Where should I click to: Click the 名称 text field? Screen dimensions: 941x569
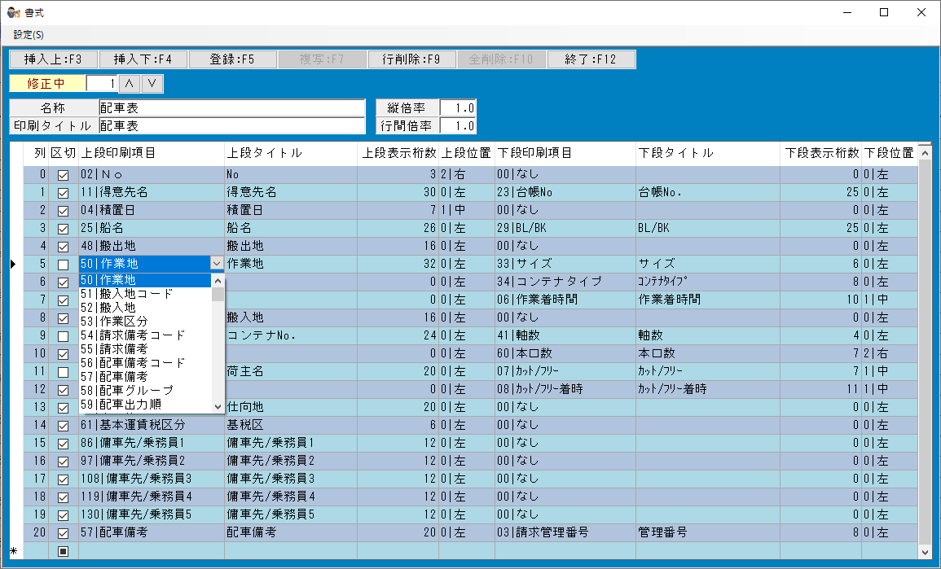(231, 107)
